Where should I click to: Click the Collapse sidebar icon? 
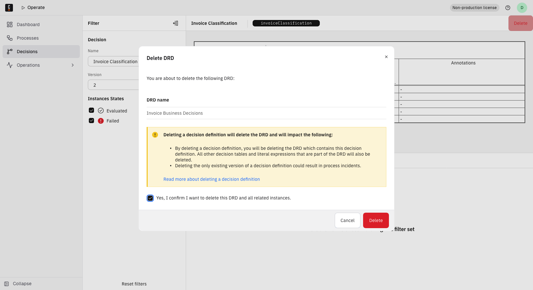point(6,284)
